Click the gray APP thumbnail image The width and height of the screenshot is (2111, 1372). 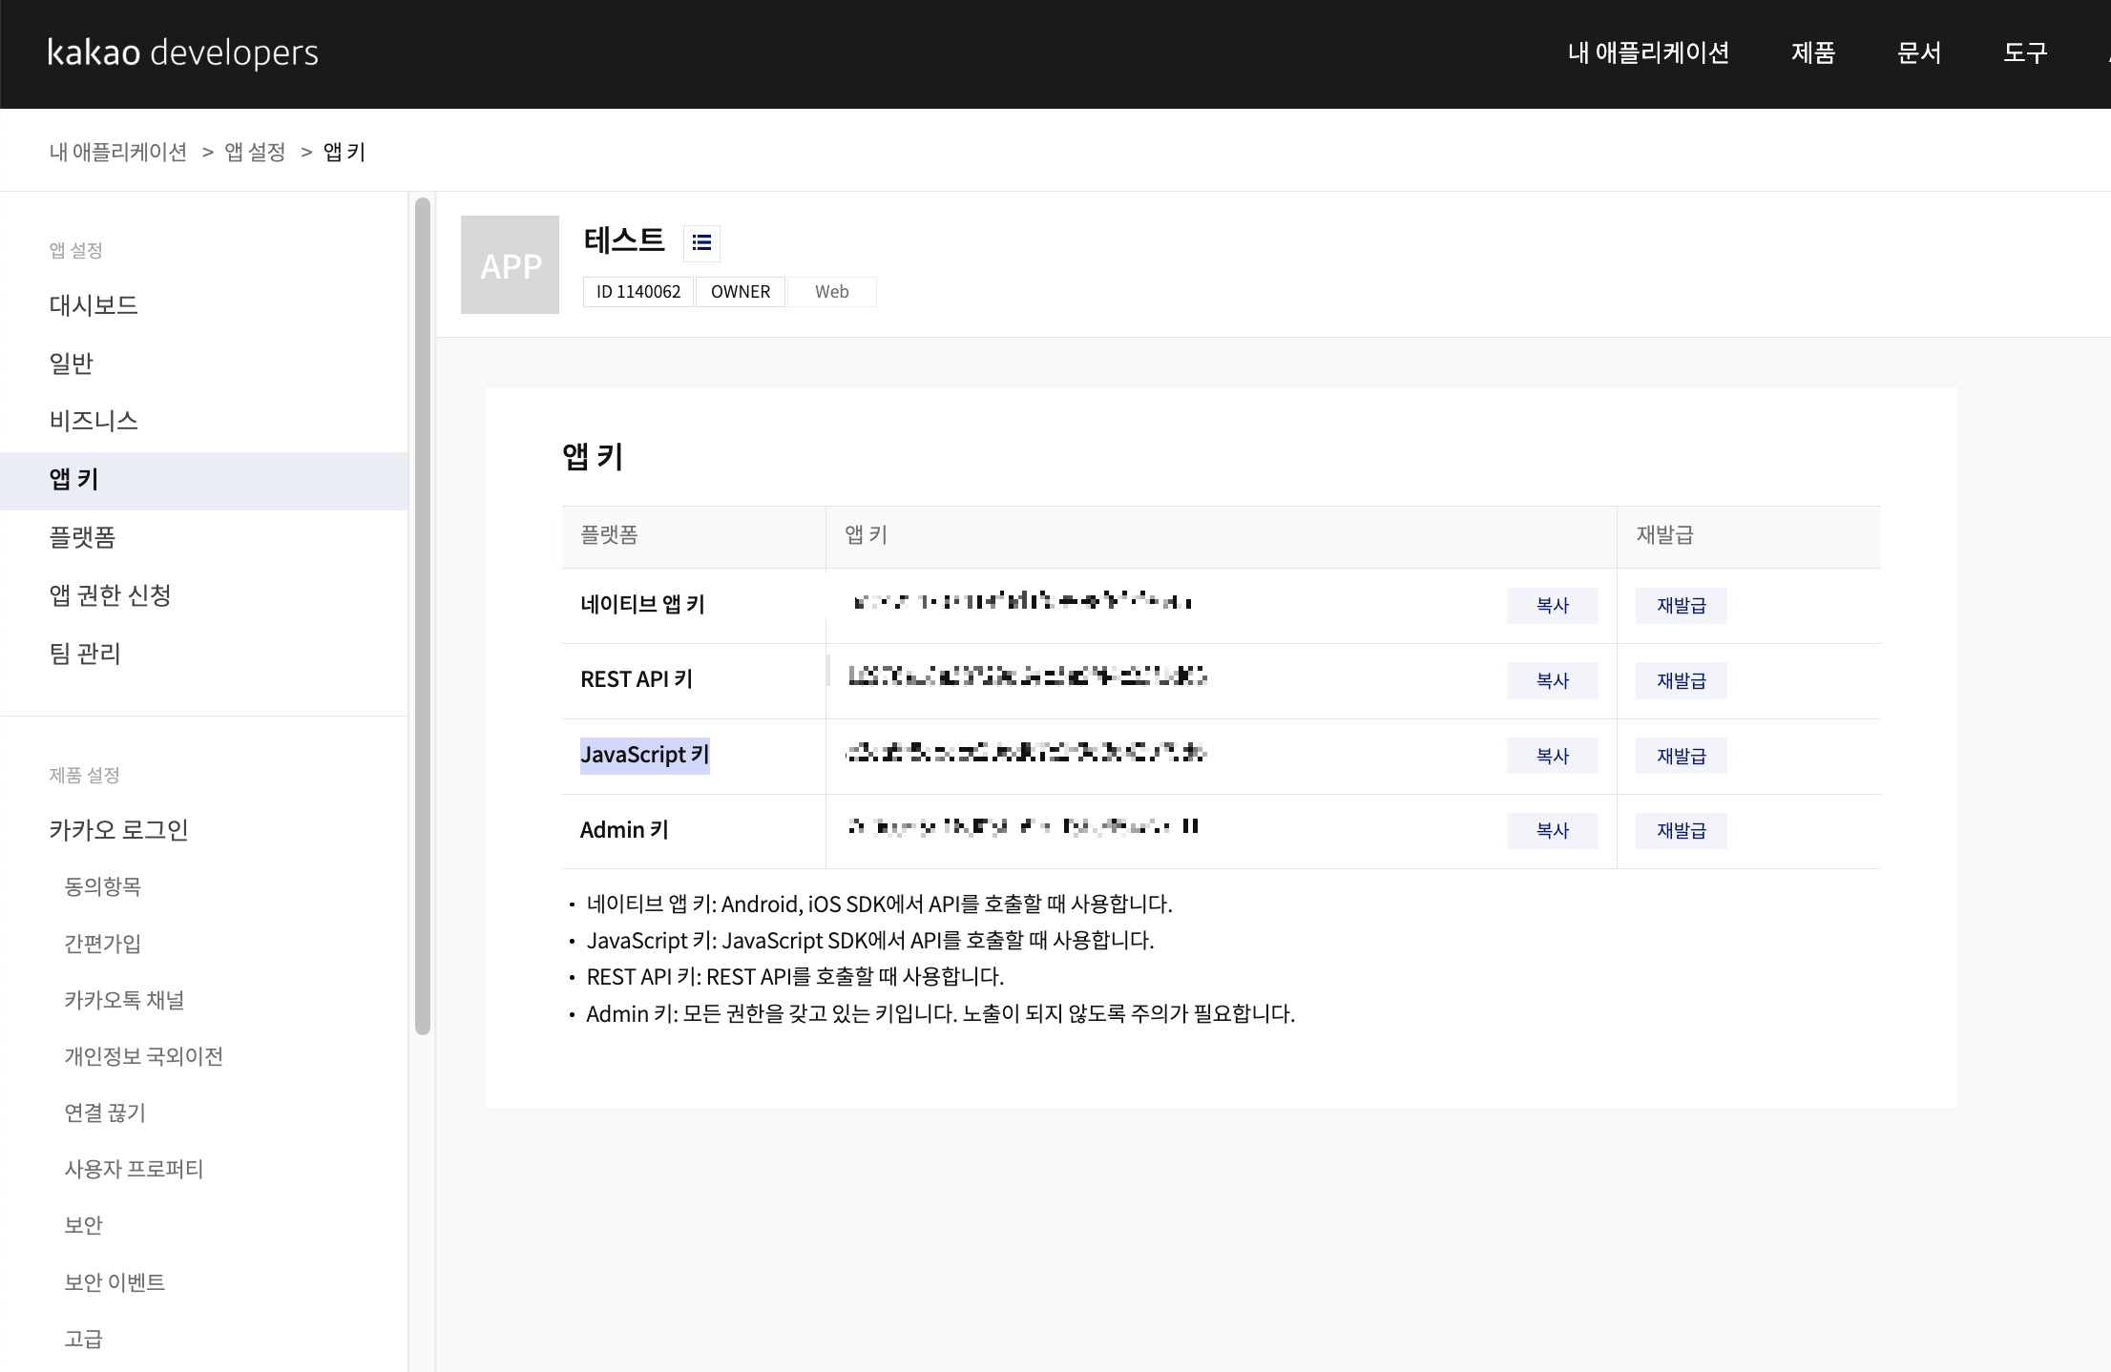pos(510,265)
